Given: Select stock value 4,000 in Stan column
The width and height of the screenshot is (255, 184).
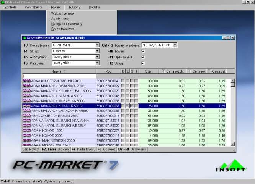Looking at the screenshot, I should 149,136.
